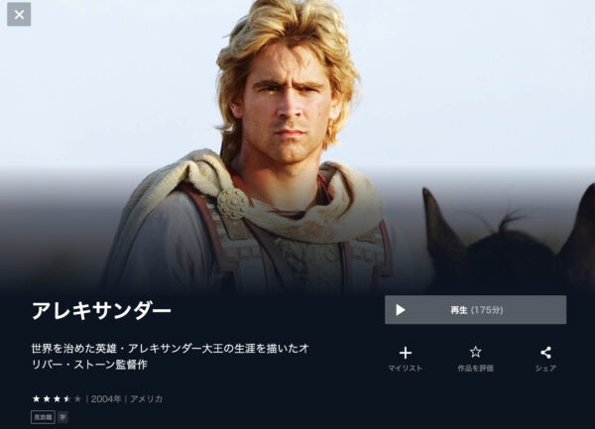Close the movie detail overlay
The width and height of the screenshot is (595, 429).
click(x=19, y=15)
